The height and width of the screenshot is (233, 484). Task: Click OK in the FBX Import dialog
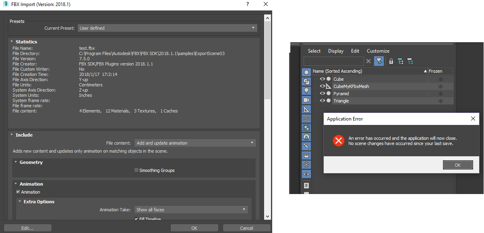(x=194, y=228)
